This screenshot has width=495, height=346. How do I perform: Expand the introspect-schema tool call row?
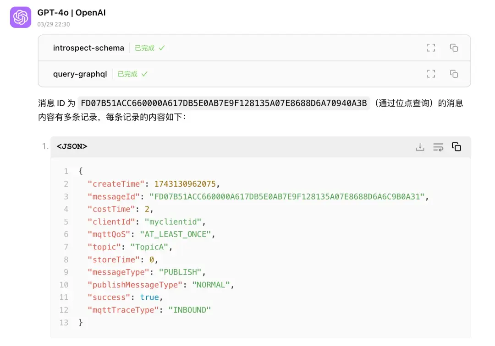(x=88, y=48)
